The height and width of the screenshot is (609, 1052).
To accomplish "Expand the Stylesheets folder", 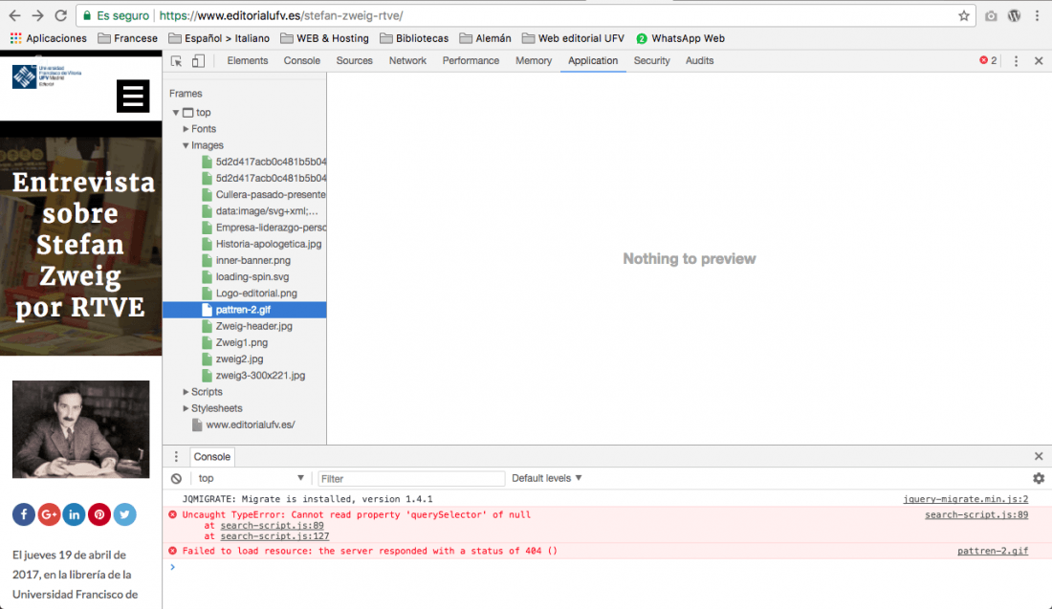I will (186, 408).
